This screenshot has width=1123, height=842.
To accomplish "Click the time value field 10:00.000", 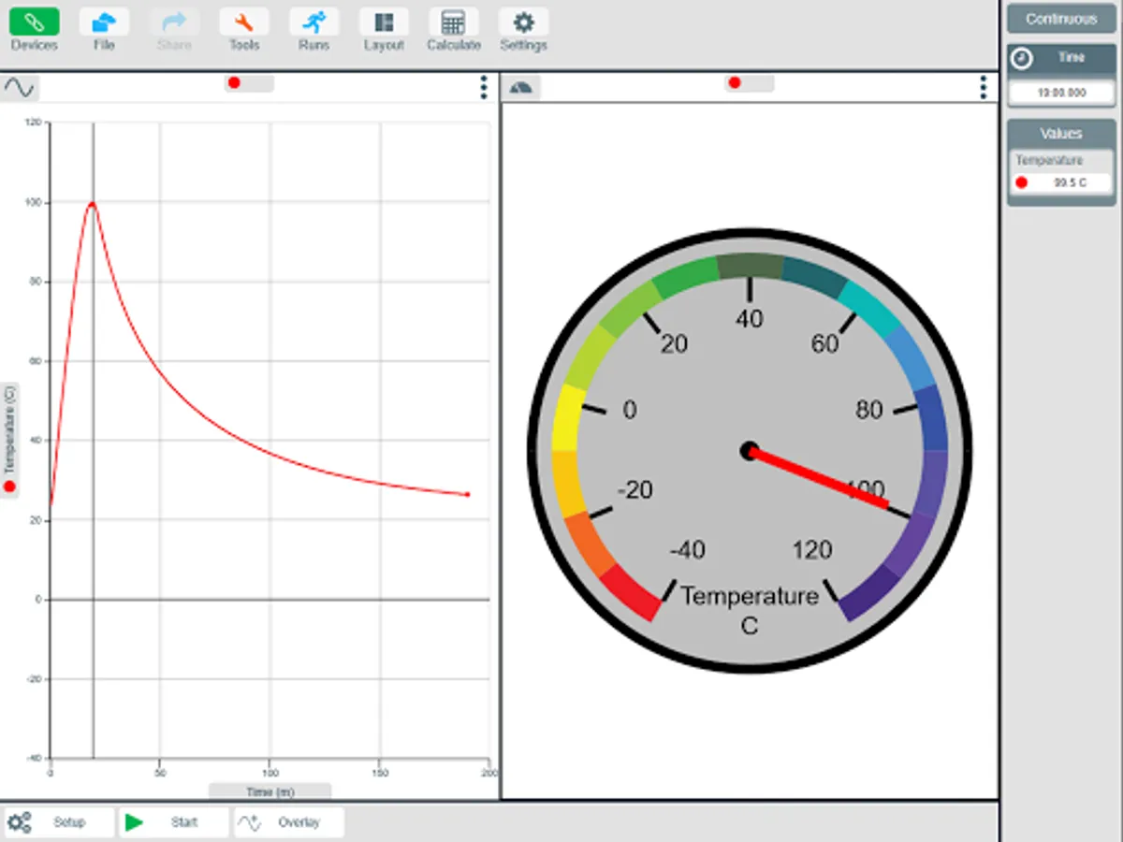I will click(x=1060, y=93).
